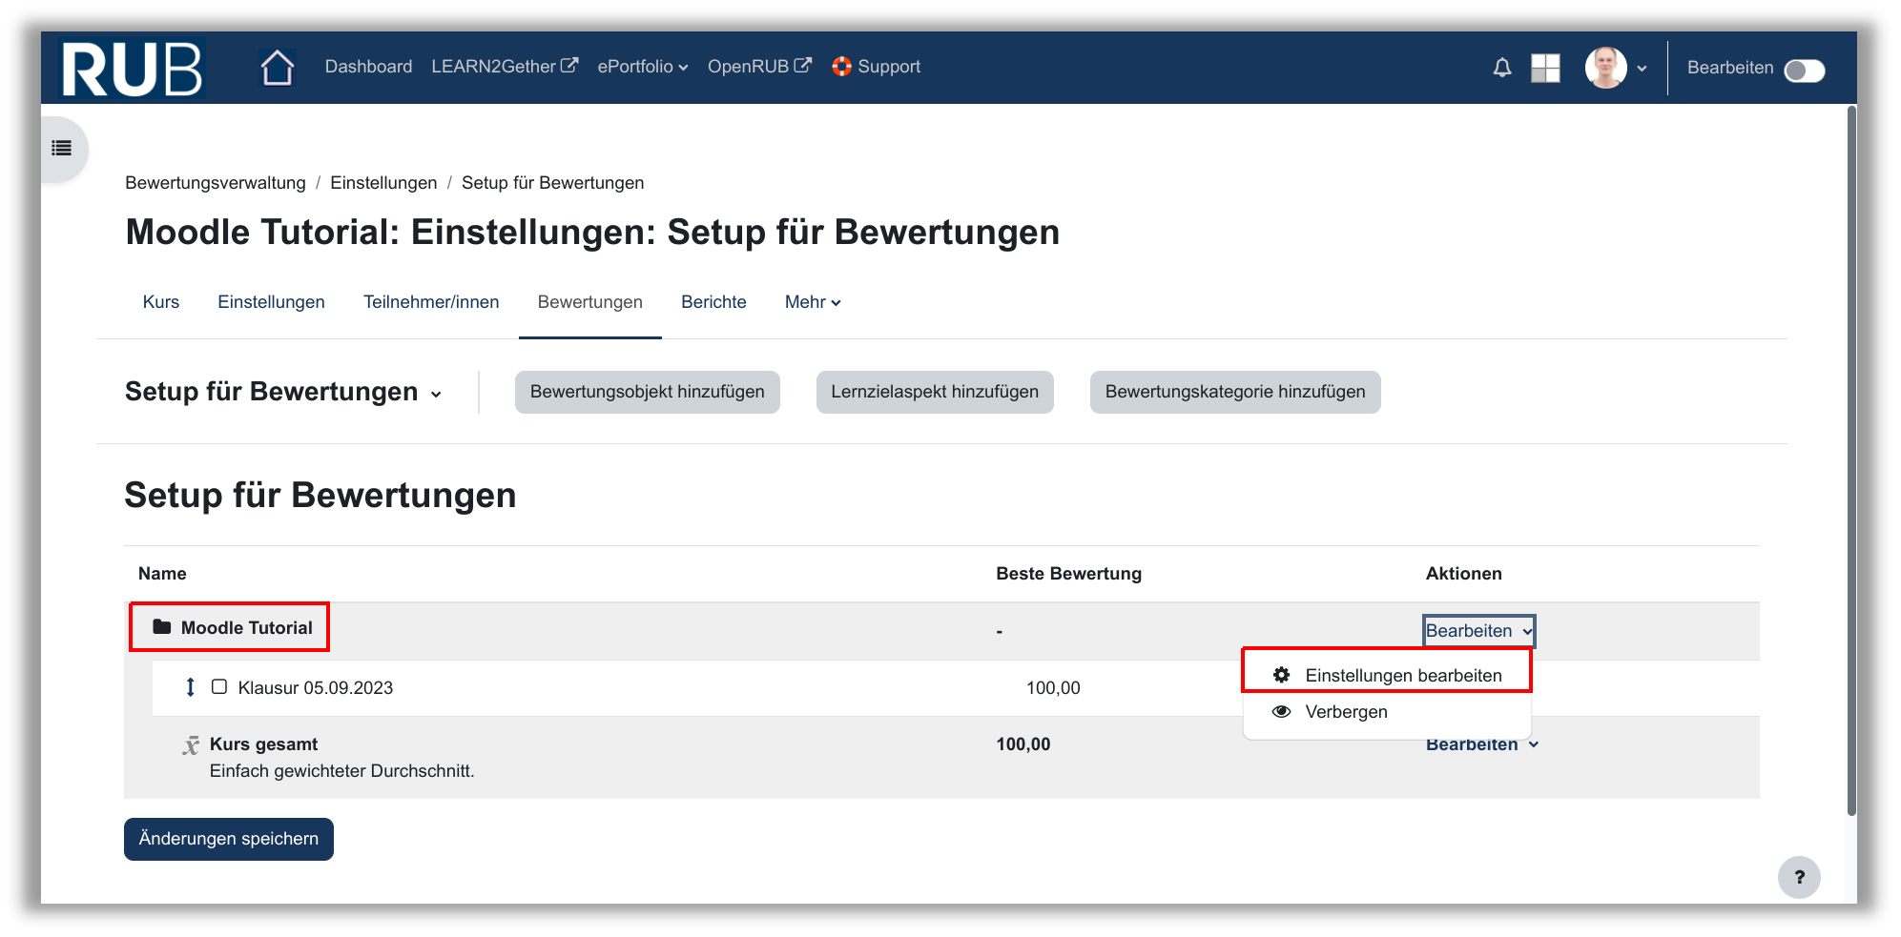Click Änderungen speichern button
1901x937 pixels.
click(229, 839)
